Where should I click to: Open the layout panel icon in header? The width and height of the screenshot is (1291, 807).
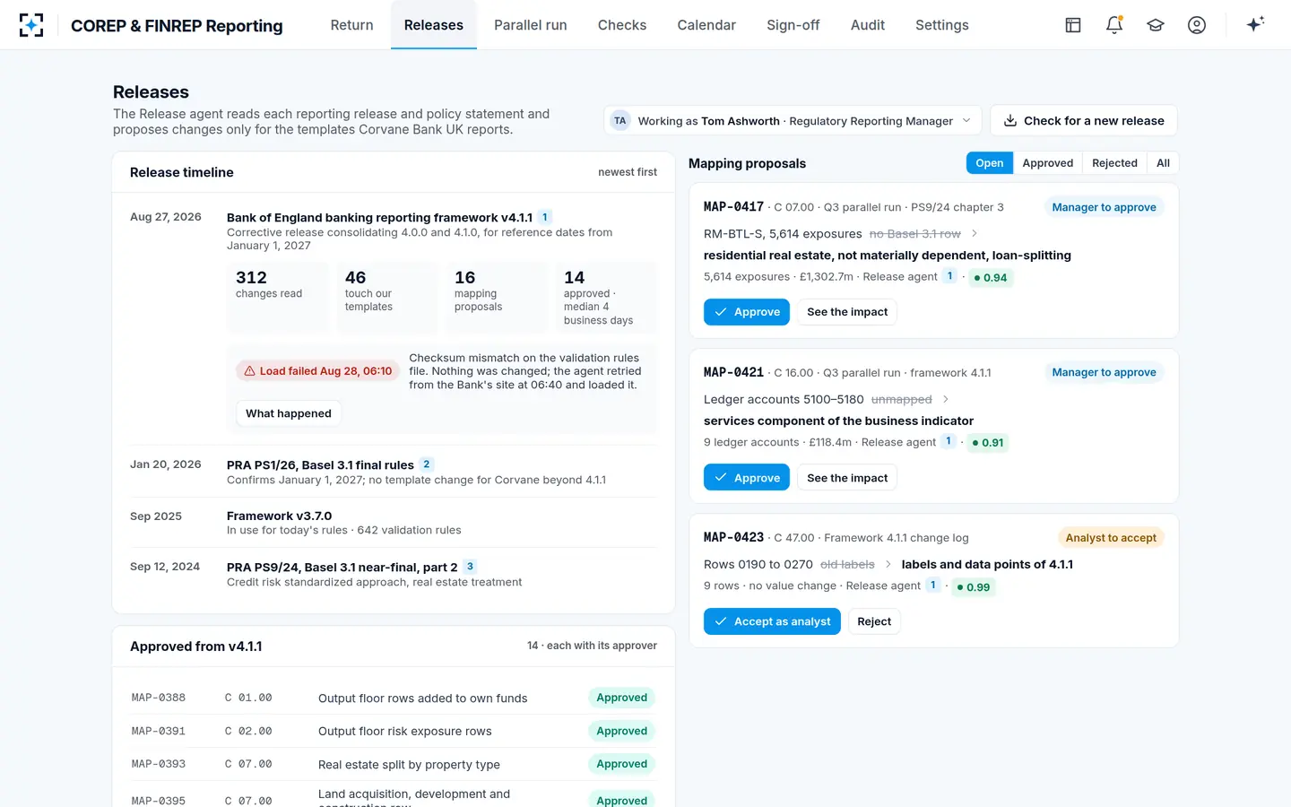[x=1073, y=25]
